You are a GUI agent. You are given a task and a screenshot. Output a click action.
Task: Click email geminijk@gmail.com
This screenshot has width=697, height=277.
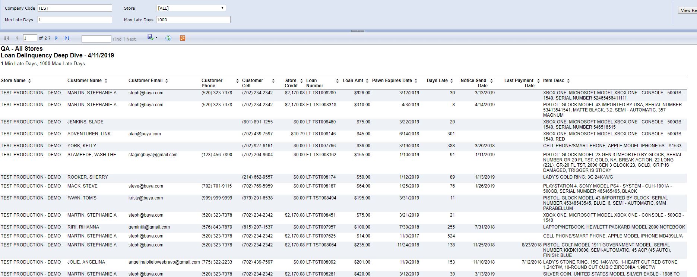coord(149,227)
